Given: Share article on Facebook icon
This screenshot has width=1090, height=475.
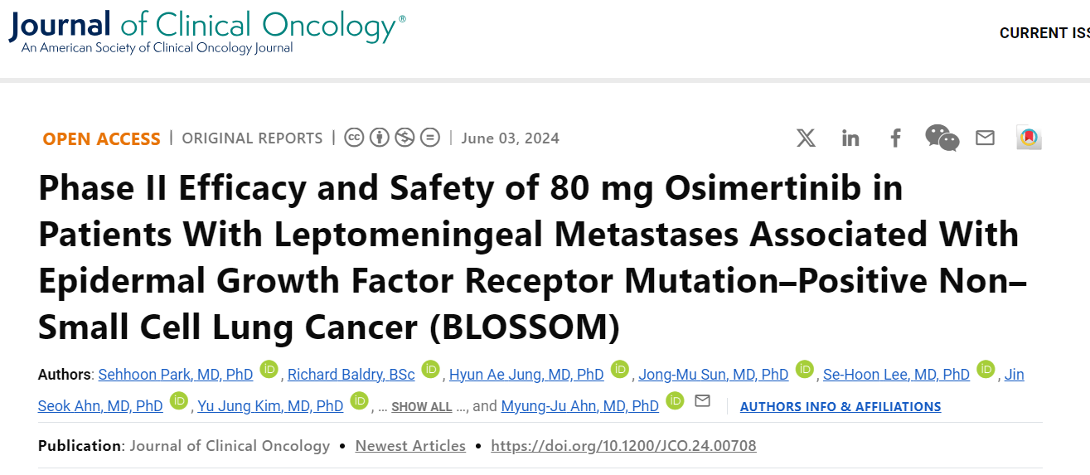Looking at the screenshot, I should (895, 138).
